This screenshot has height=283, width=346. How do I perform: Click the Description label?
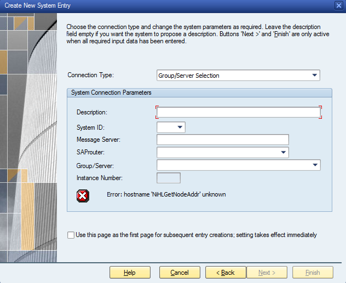(x=92, y=112)
